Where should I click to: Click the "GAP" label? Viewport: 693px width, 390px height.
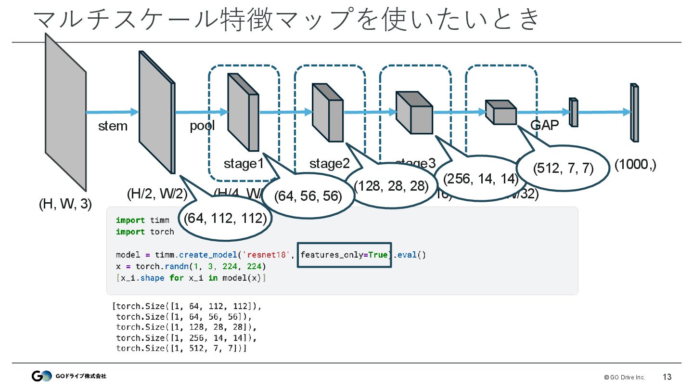point(545,125)
